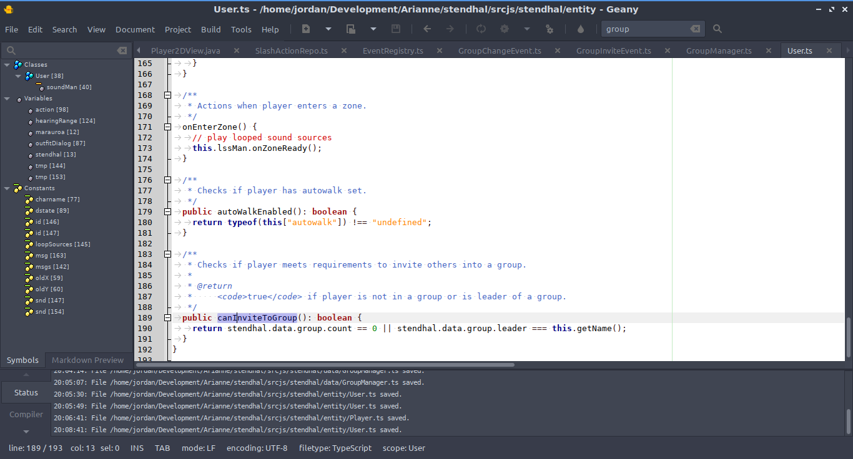Collapse the Variables tree node
The width and height of the screenshot is (853, 459).
7,99
